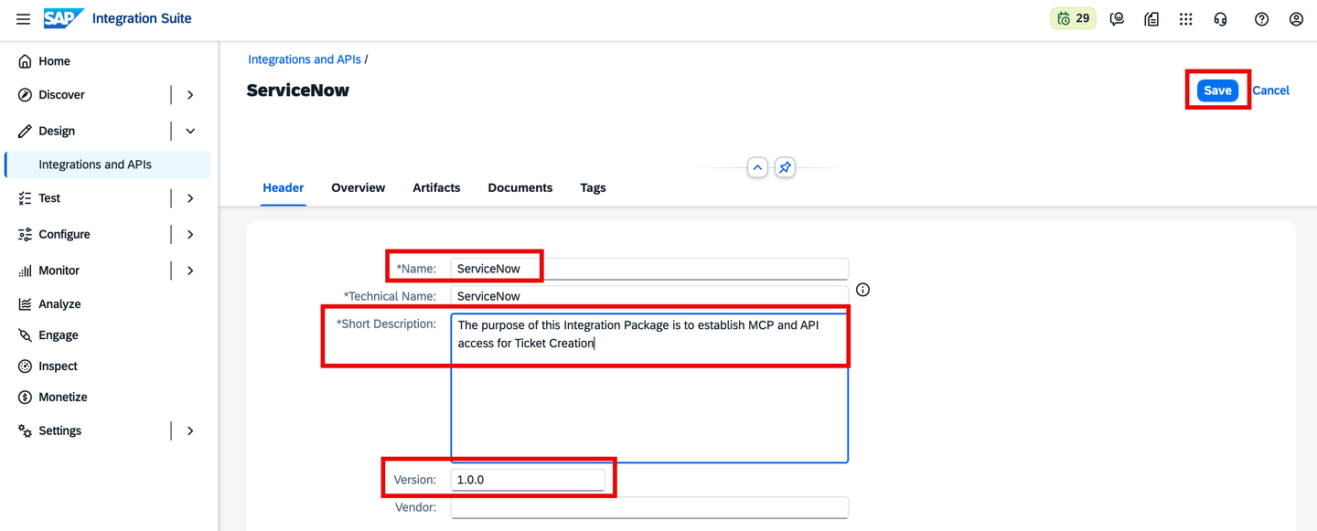The image size is (1317, 531).
Task: Switch to the Documents tab
Action: (520, 187)
